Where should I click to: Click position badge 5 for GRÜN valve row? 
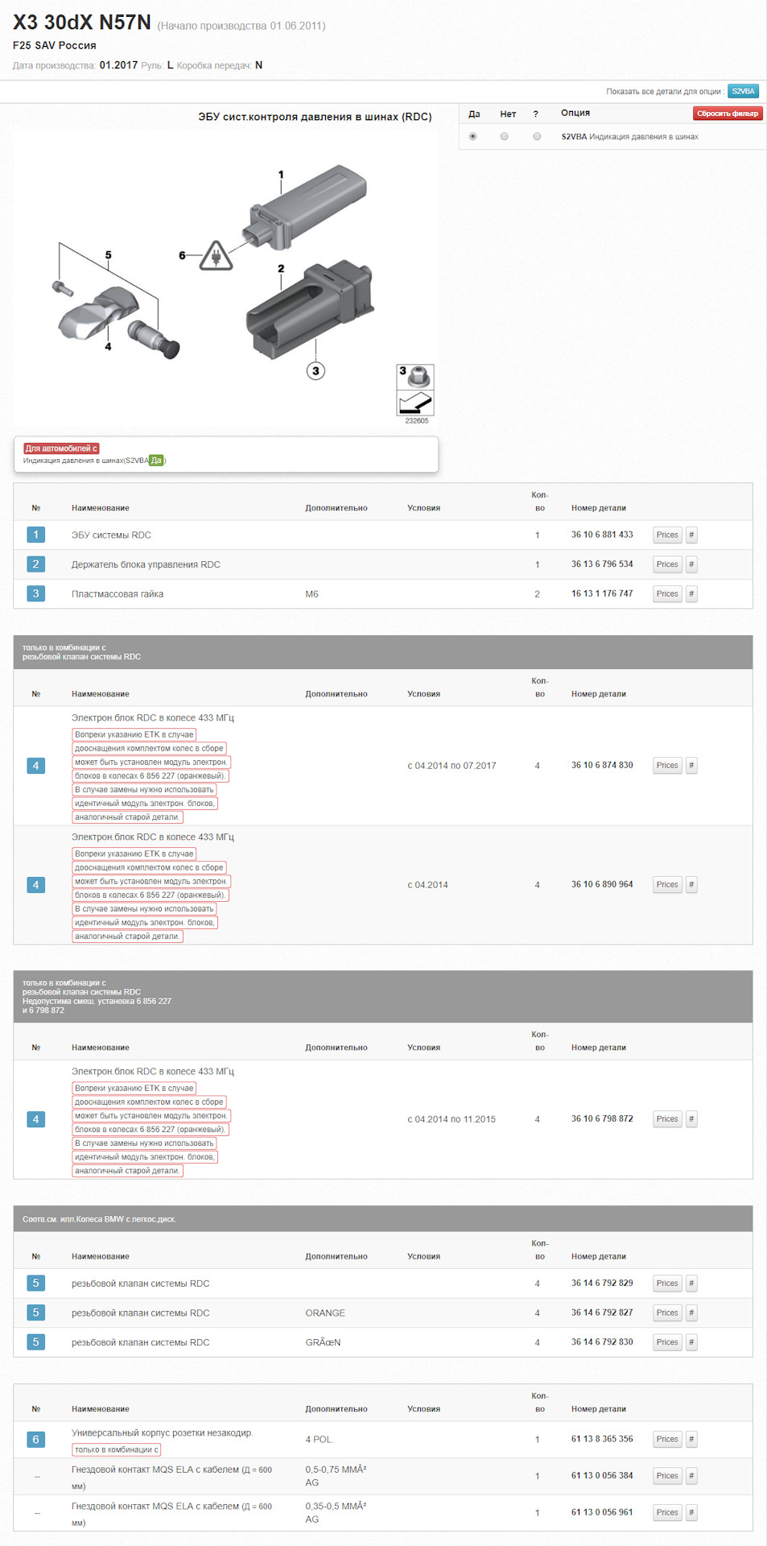pyautogui.click(x=35, y=1341)
